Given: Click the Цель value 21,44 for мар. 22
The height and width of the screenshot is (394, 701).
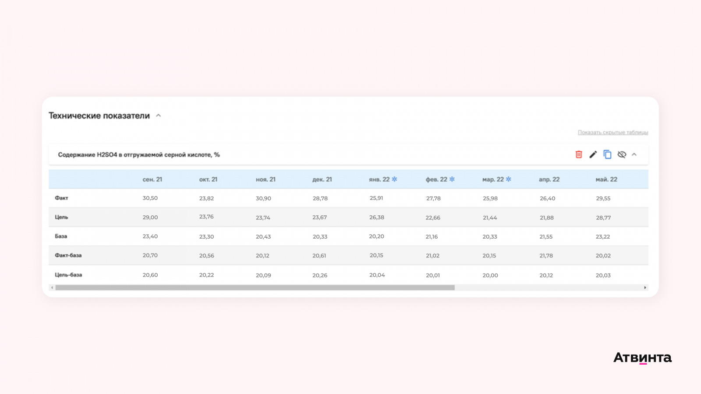Looking at the screenshot, I should tap(490, 218).
